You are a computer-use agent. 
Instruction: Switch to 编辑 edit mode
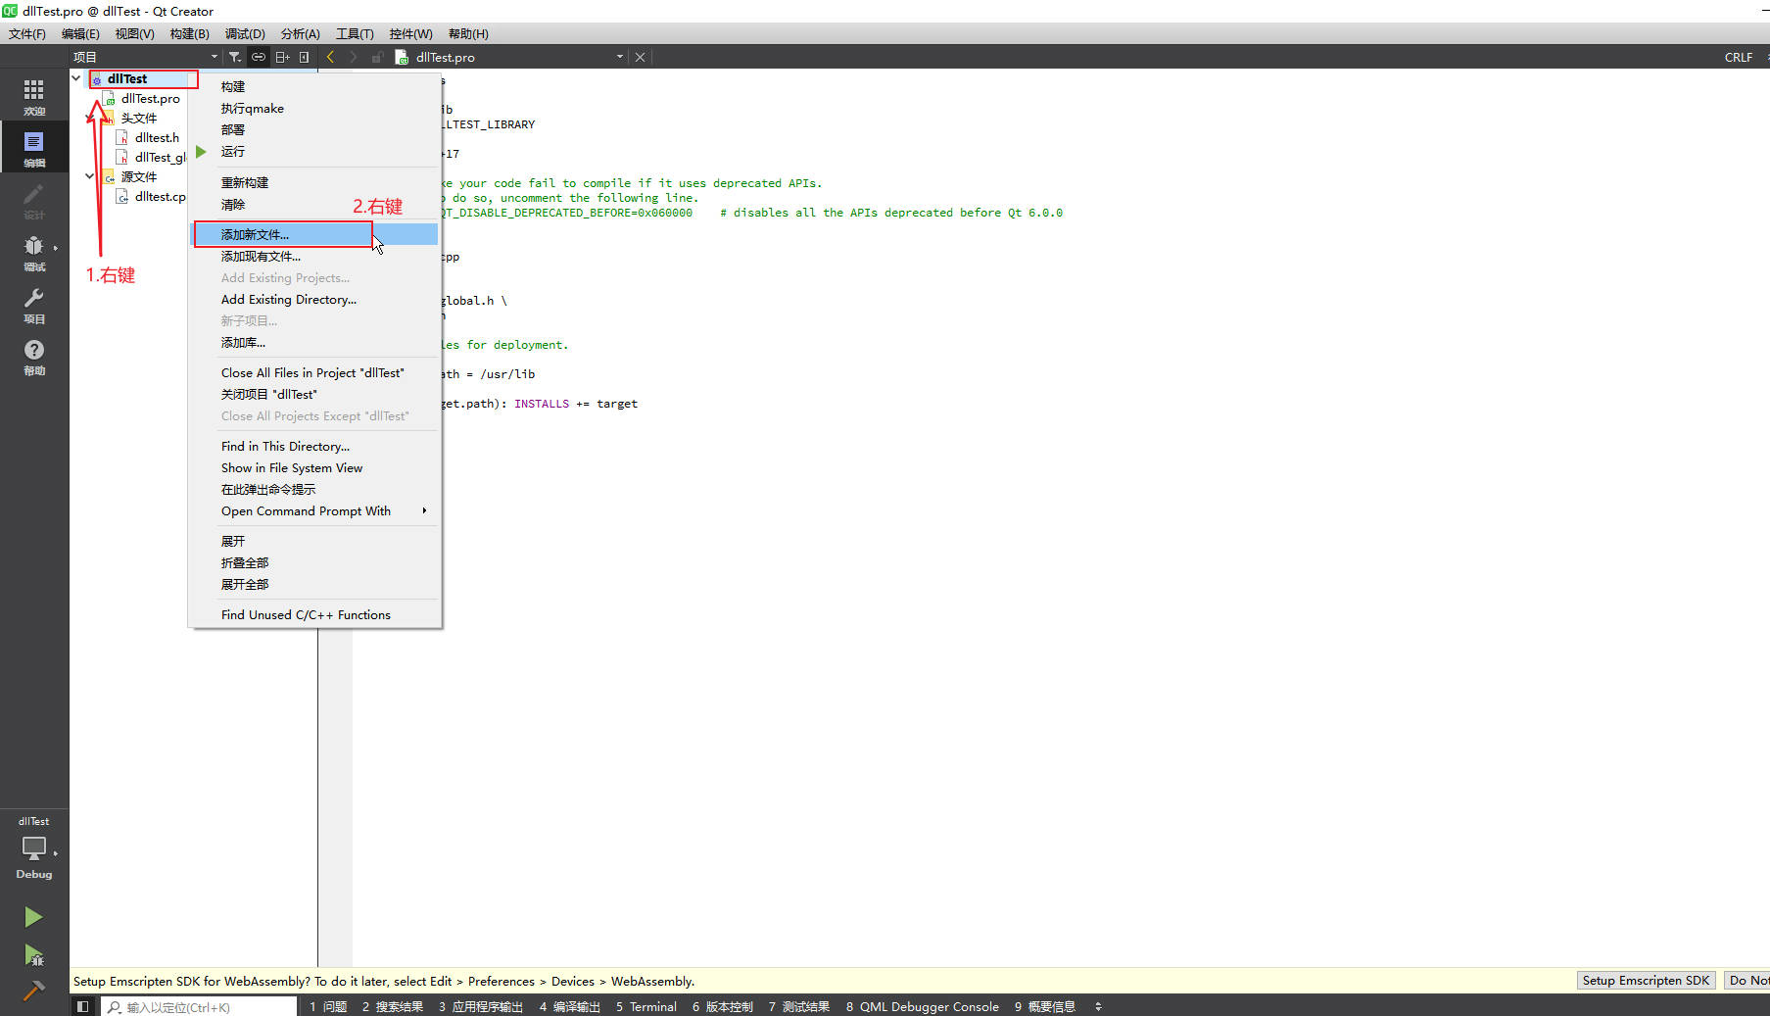(x=33, y=148)
